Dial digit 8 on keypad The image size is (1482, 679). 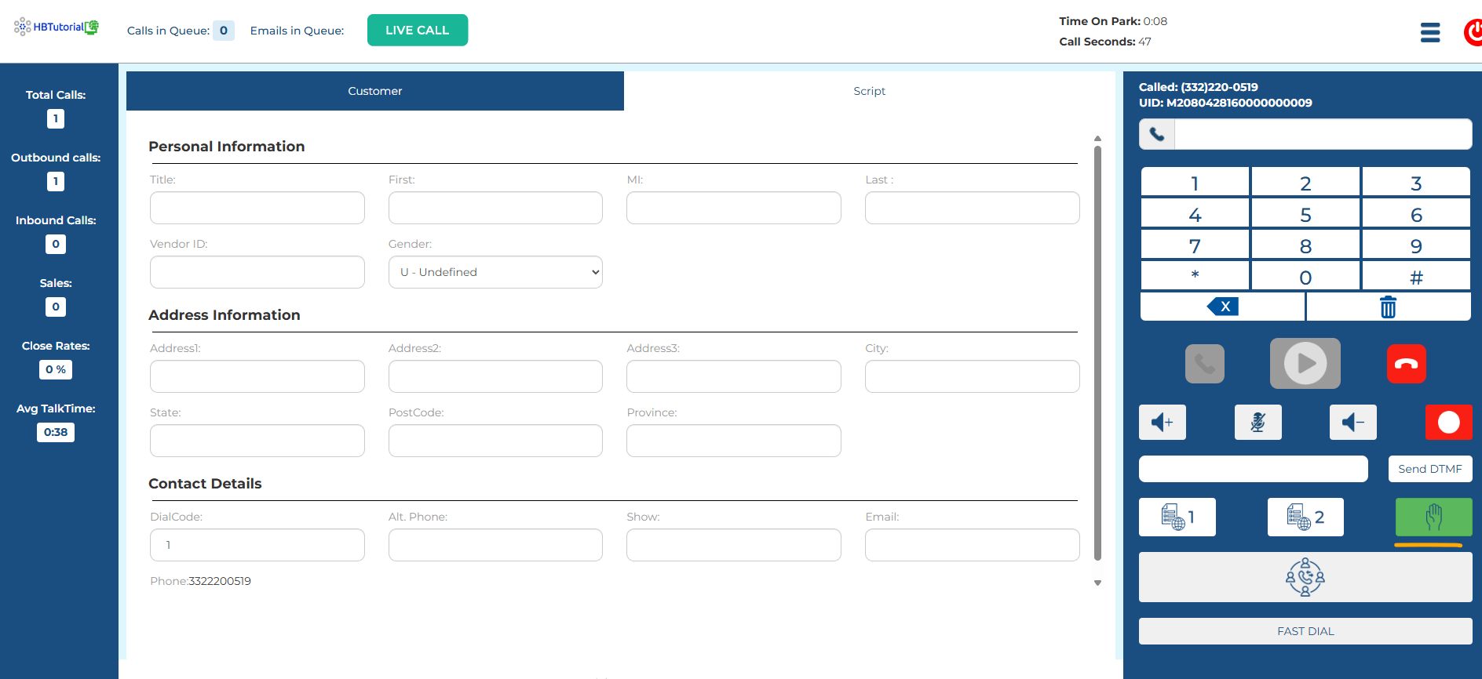pos(1305,245)
